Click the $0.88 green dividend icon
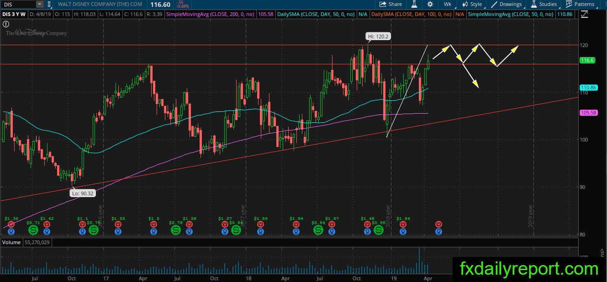The image size is (607, 282). (379, 230)
